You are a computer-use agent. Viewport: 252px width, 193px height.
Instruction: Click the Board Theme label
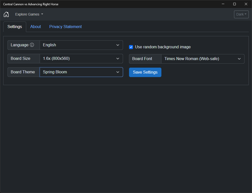click(23, 72)
